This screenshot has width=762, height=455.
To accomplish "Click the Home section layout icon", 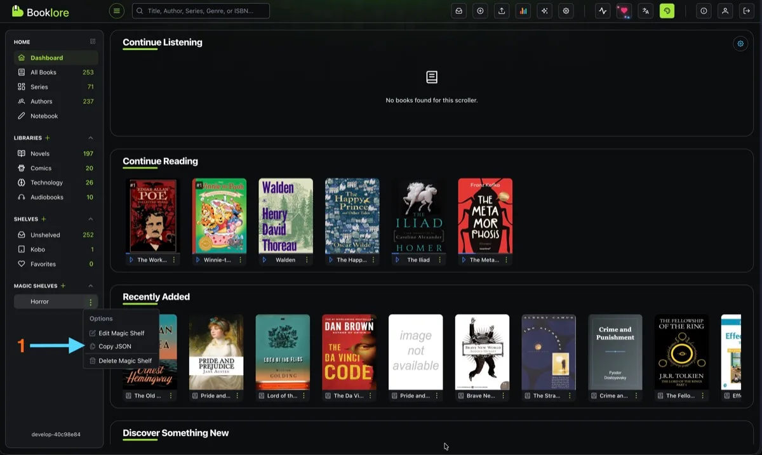I will (x=93, y=42).
